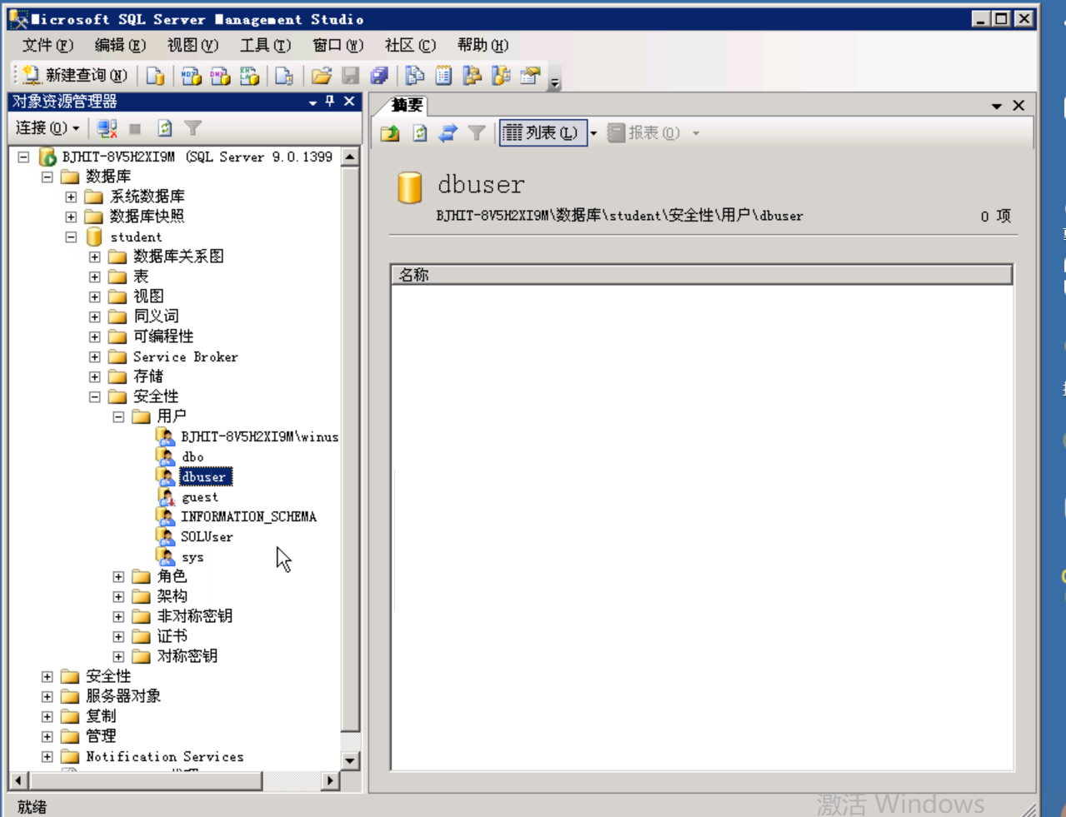Click the Properties Window toolbar icon

(530, 76)
